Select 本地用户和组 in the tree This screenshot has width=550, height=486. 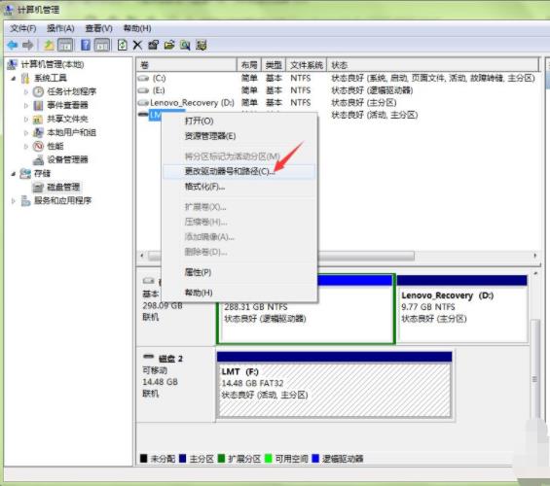[72, 132]
